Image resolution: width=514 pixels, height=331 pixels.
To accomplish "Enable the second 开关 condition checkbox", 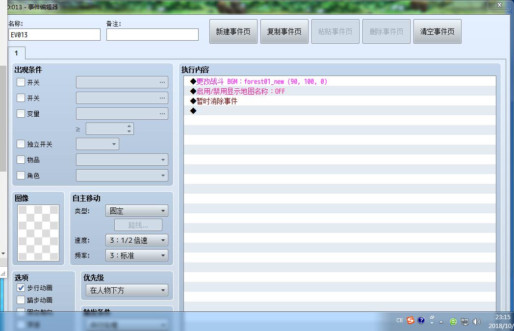I will tap(21, 98).
